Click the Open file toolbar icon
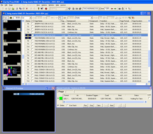The image size is (153, 134). click(x=6, y=9)
